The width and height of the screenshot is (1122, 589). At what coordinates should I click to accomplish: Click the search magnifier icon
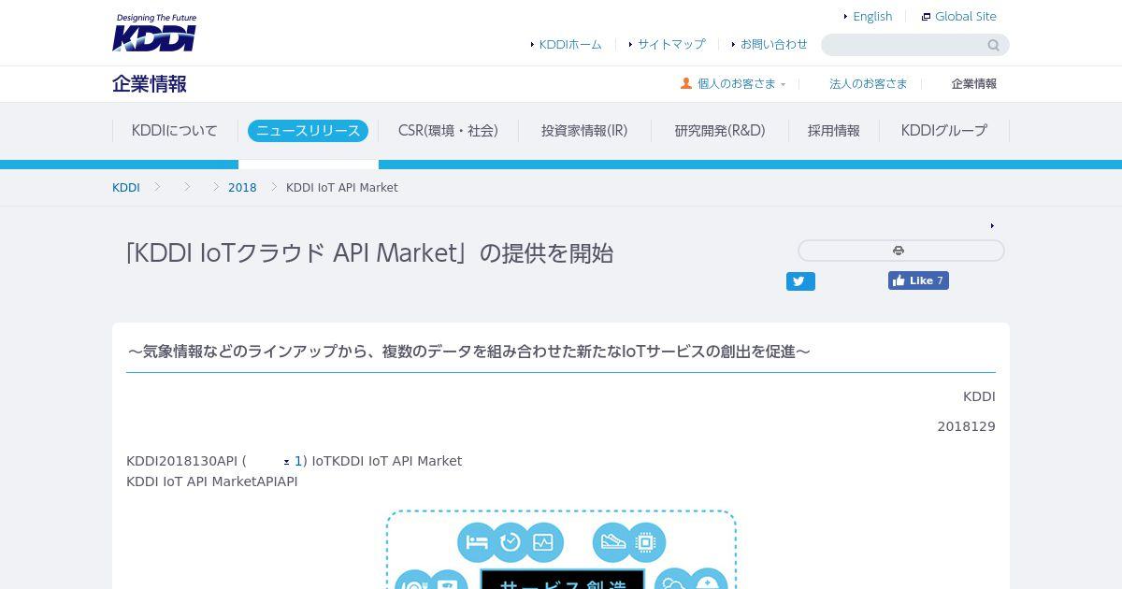[993, 45]
